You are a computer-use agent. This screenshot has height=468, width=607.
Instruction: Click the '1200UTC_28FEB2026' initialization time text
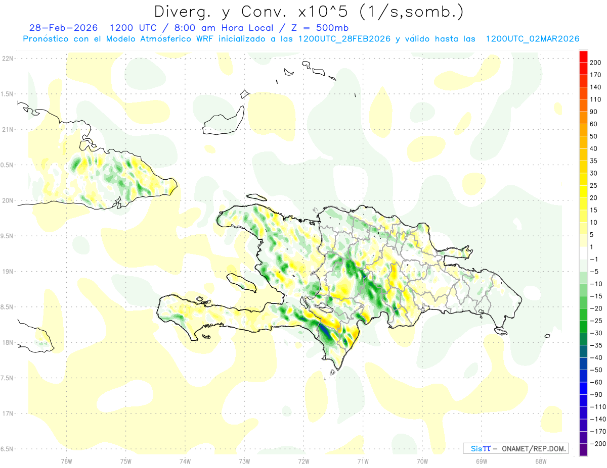pos(344,39)
